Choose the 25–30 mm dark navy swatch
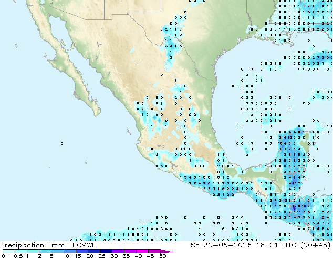 [x=106, y=251]
